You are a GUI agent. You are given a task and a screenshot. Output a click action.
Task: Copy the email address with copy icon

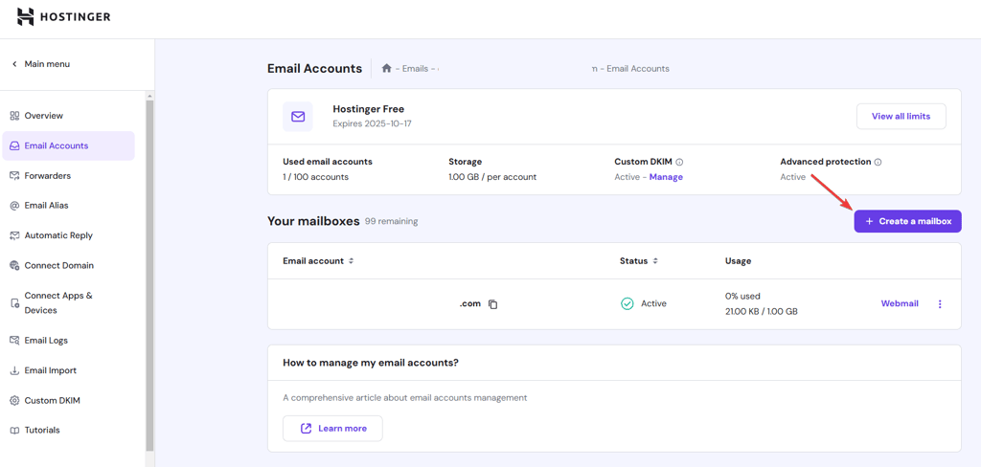click(x=493, y=304)
